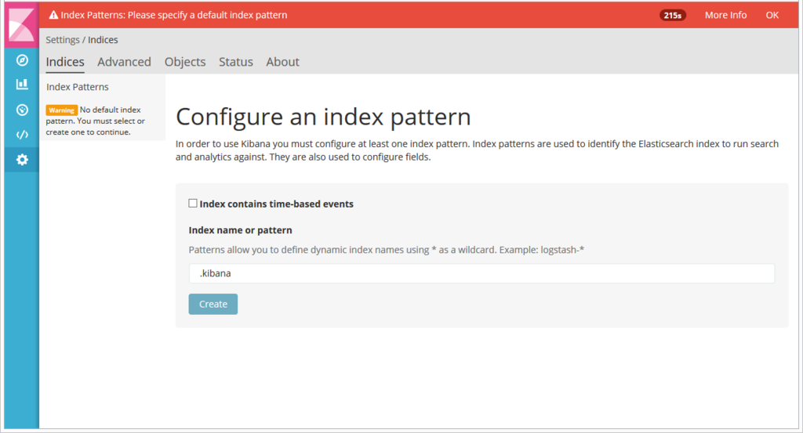The image size is (803, 433).
Task: Click the orange Warning label
Action: [61, 110]
